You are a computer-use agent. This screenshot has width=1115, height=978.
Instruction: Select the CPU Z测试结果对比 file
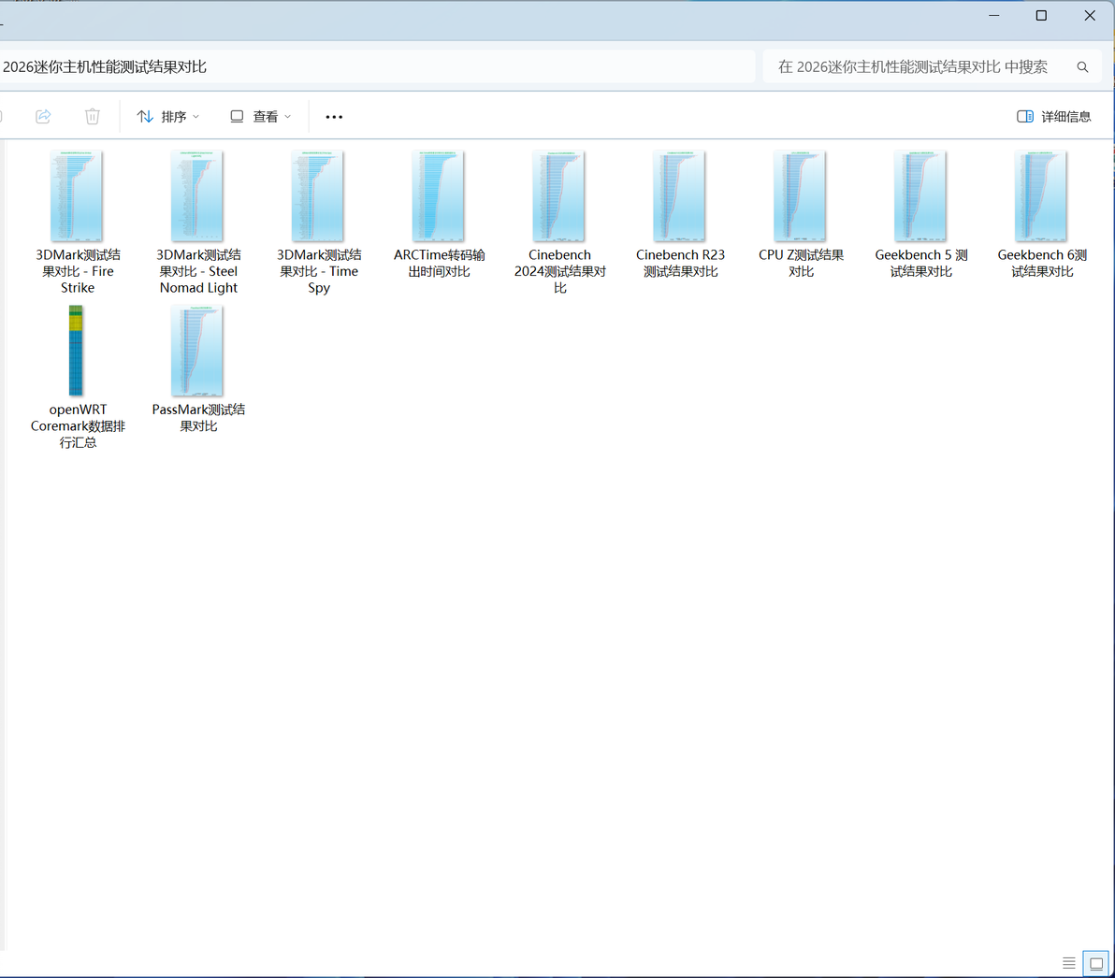[x=801, y=215]
